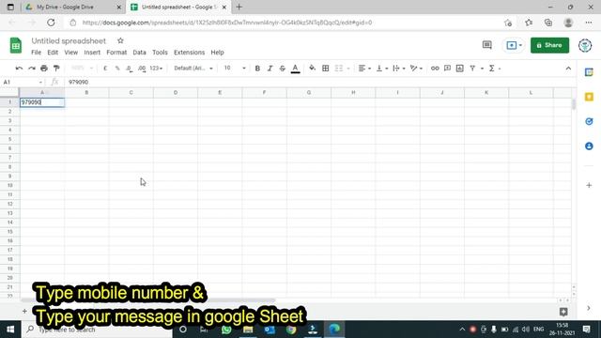This screenshot has height=338, width=601.
Task: Toggle strikethrough formatting
Action: 283,69
